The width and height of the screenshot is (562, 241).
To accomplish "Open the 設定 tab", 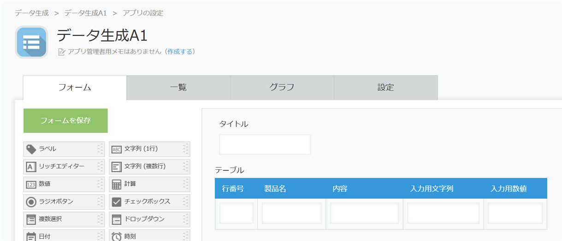I will pos(386,87).
